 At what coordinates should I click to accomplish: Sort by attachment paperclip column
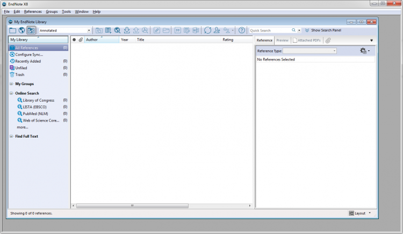pyautogui.click(x=81, y=40)
